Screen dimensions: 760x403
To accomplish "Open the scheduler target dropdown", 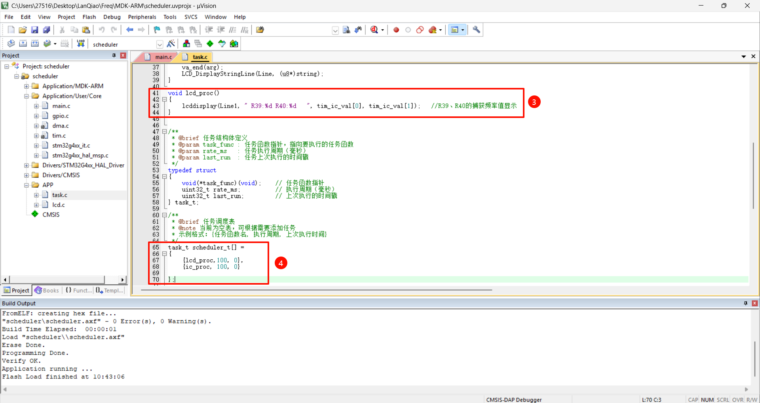I will pos(160,44).
